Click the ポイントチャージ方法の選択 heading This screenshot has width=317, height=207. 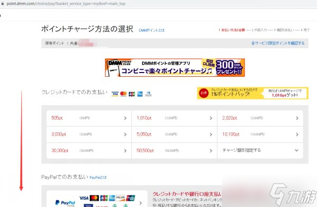tap(87, 29)
